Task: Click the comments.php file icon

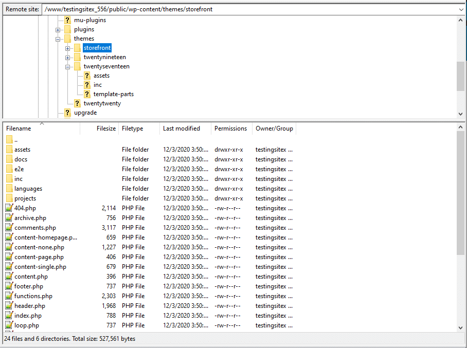Action: click(9, 227)
